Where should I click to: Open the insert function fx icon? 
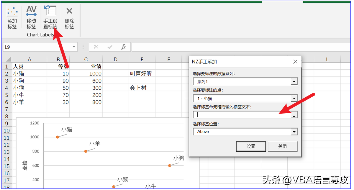coord(124,47)
